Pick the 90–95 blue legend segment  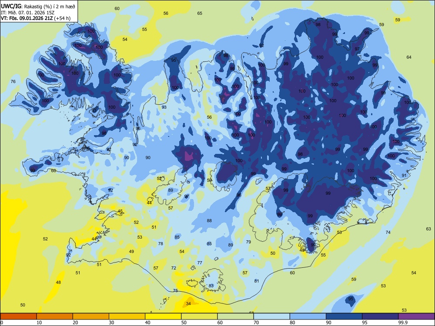pyautogui.click(x=344, y=316)
